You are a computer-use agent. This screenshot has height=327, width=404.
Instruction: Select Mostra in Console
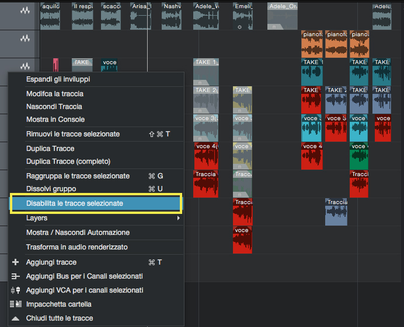(55, 119)
